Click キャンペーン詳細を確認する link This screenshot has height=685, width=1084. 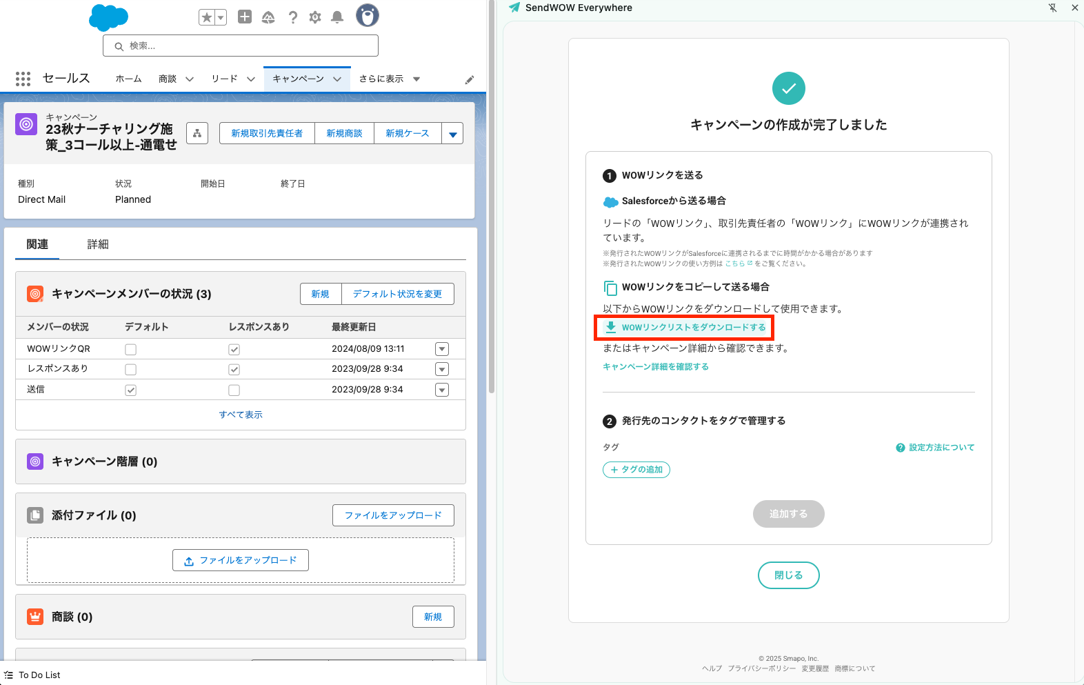[656, 367]
